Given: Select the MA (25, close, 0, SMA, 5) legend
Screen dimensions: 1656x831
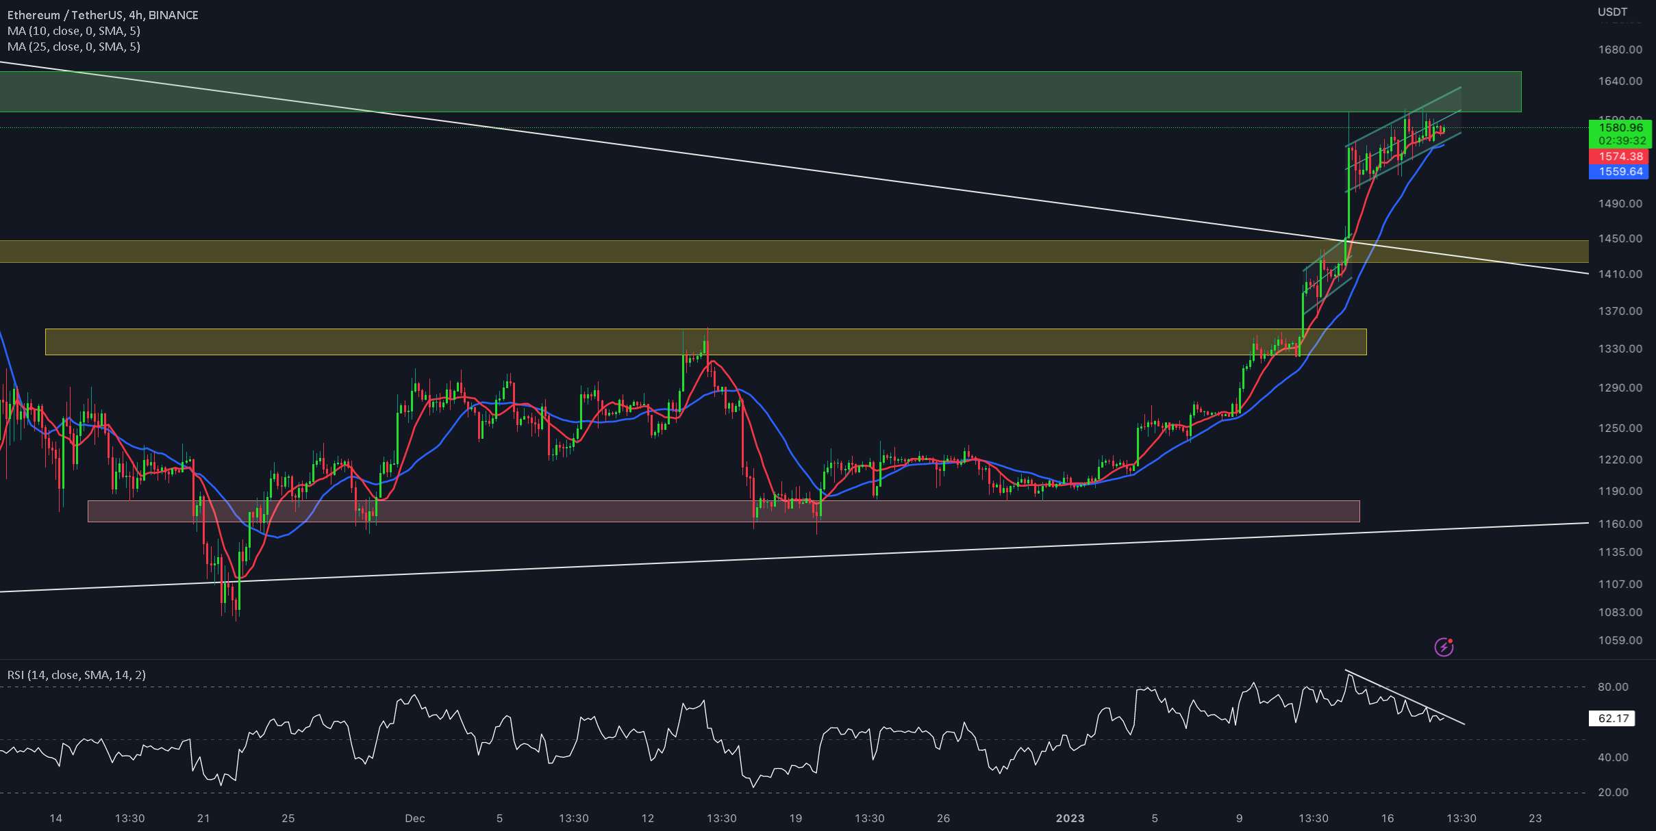Looking at the screenshot, I should coord(74,47).
